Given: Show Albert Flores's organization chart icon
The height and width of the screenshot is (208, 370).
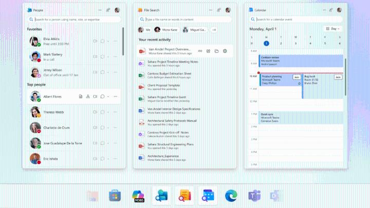Looking at the screenshot, I should 88,97.
